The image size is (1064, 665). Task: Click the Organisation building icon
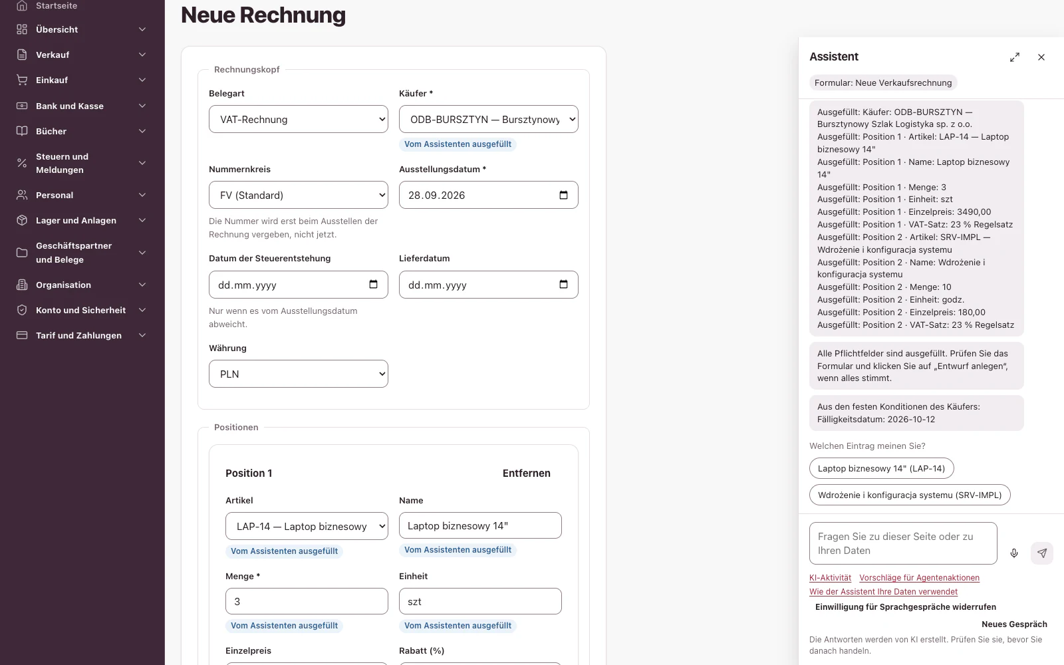22,285
